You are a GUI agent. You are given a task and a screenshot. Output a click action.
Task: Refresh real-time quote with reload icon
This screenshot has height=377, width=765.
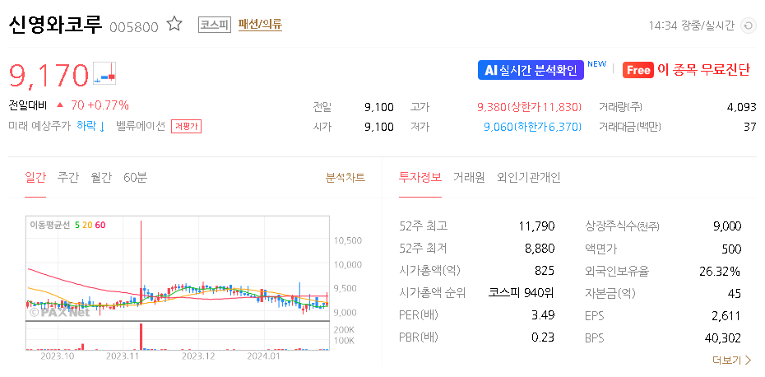(x=748, y=26)
